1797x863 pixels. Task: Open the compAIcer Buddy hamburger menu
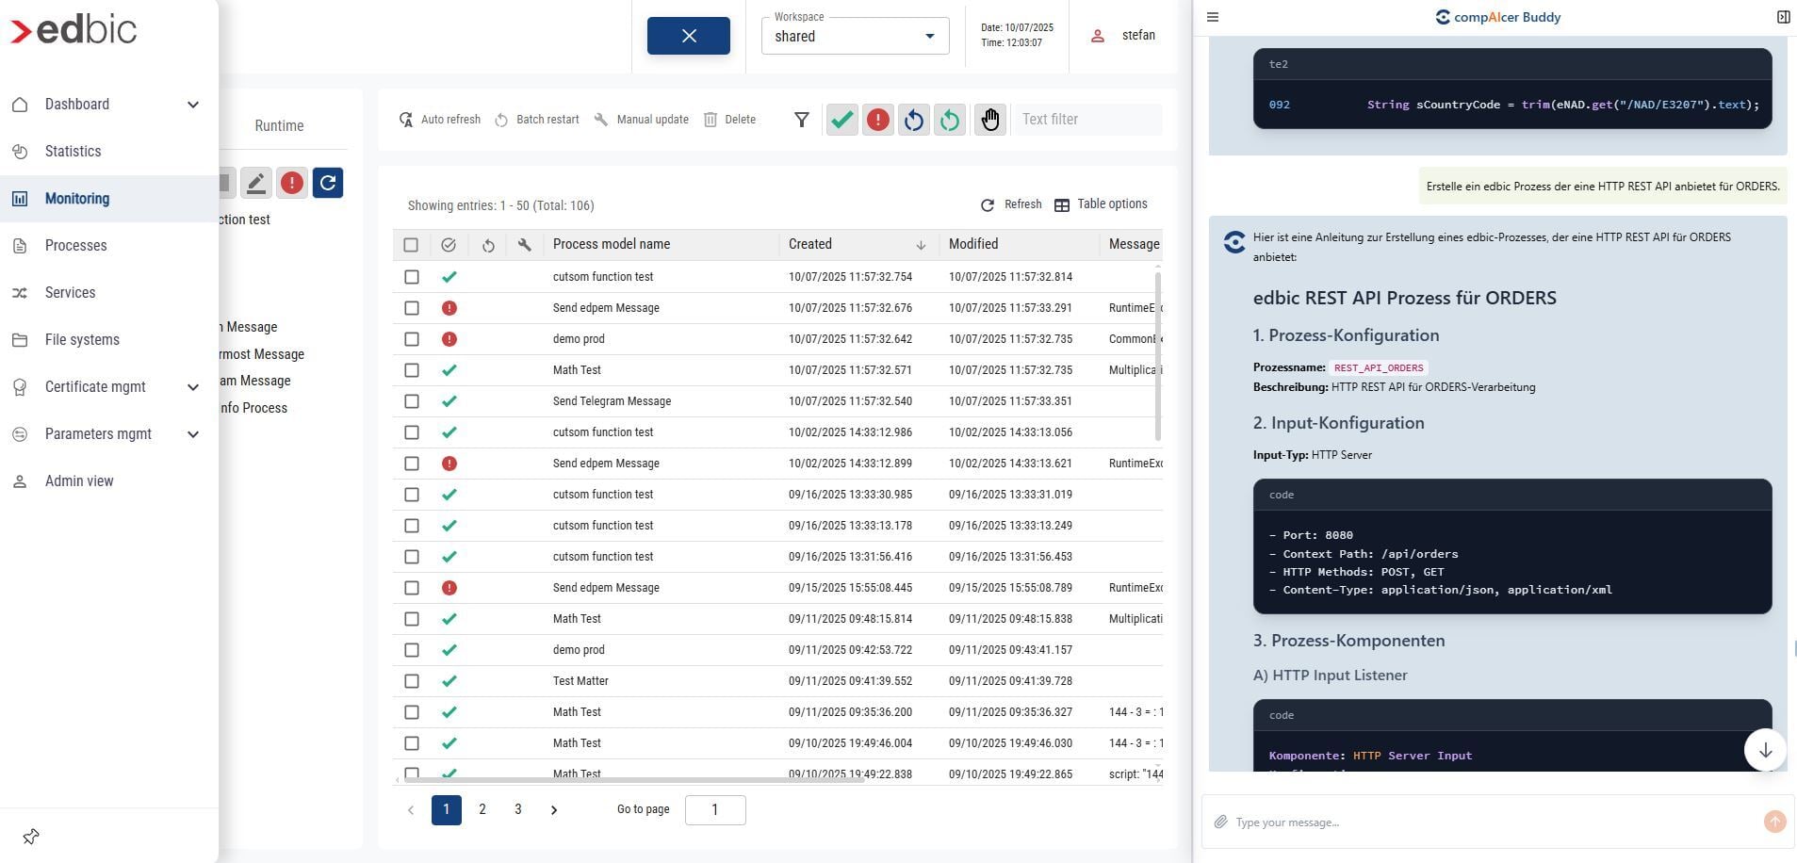(x=1213, y=17)
